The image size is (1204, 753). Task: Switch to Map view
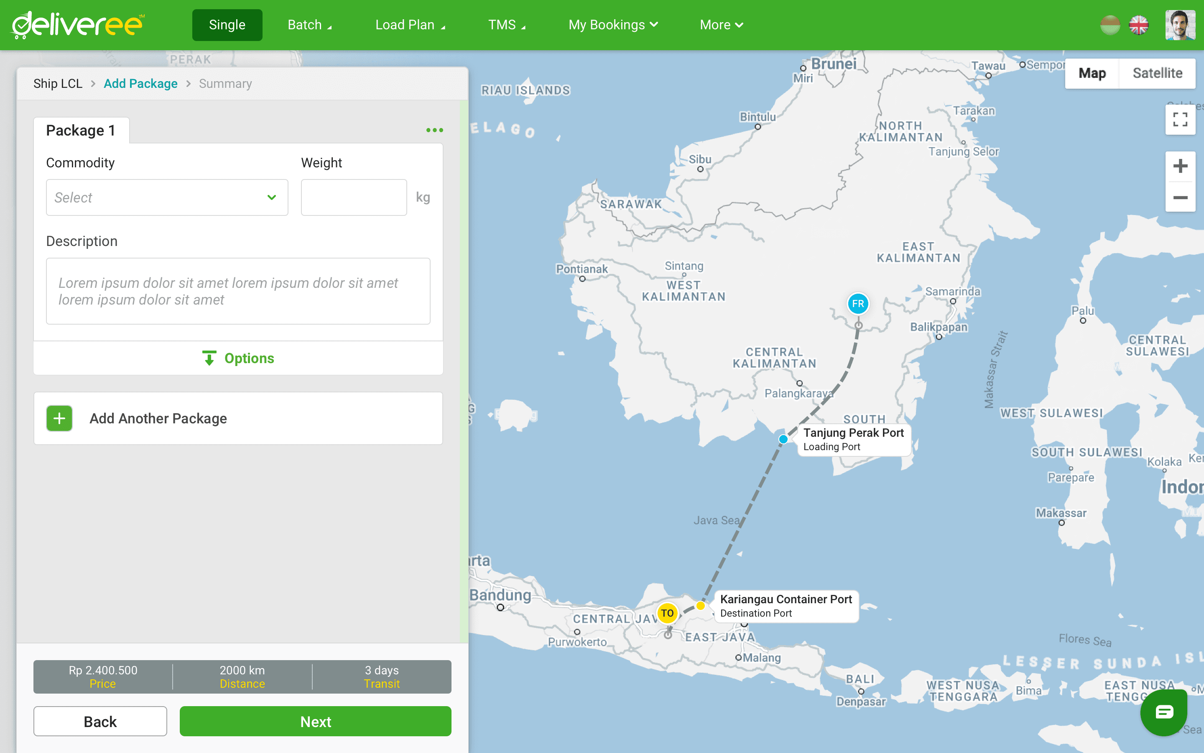(1092, 73)
